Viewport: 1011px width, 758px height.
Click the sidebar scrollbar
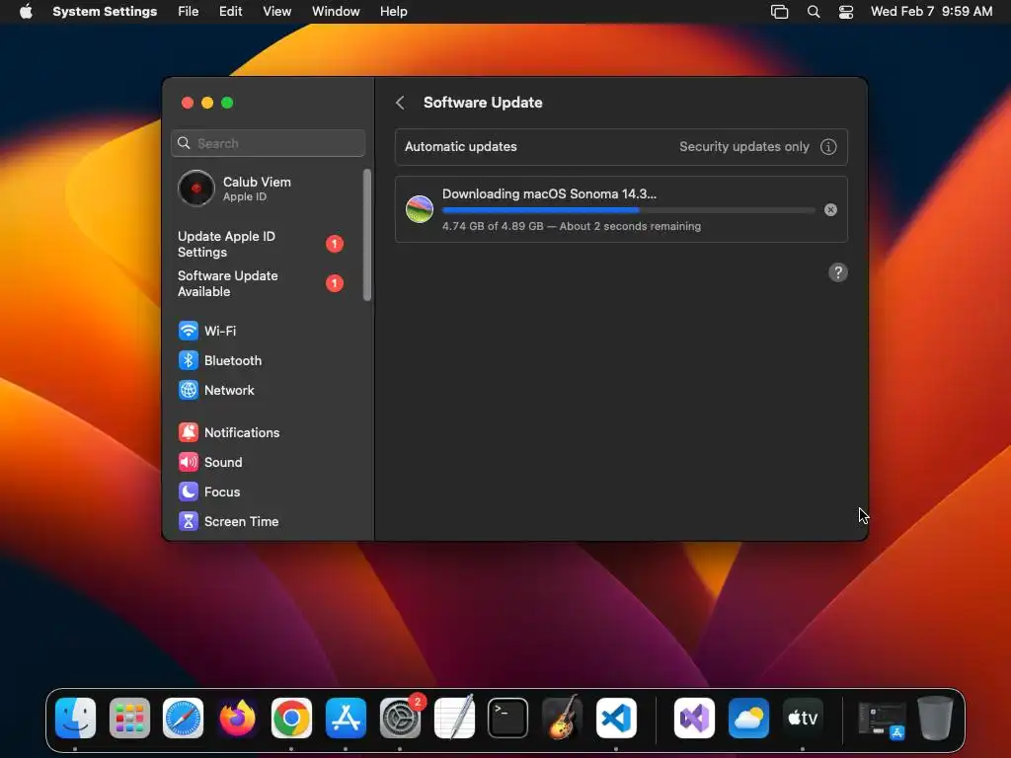coord(367,235)
